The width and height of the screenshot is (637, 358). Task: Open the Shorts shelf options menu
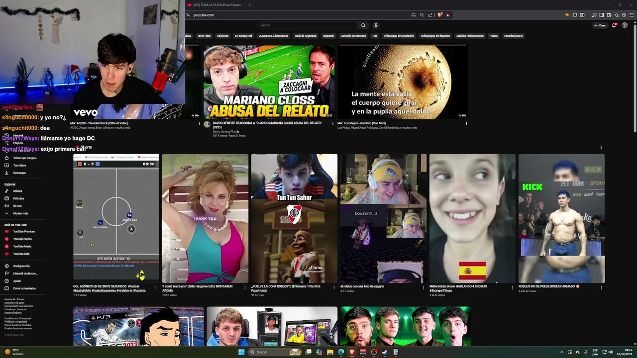(x=601, y=147)
